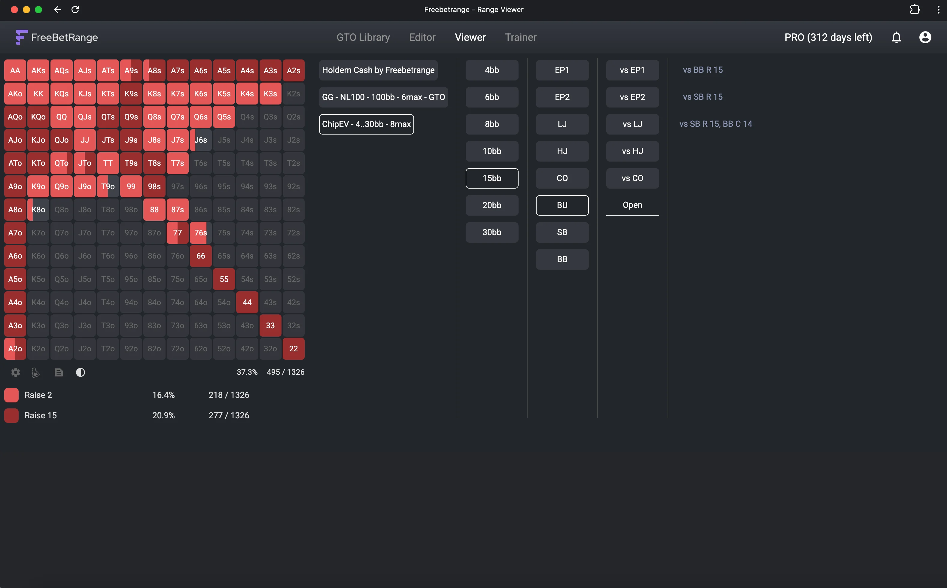947x588 pixels.
Task: Click the 76s hand cell
Action: pyautogui.click(x=201, y=232)
